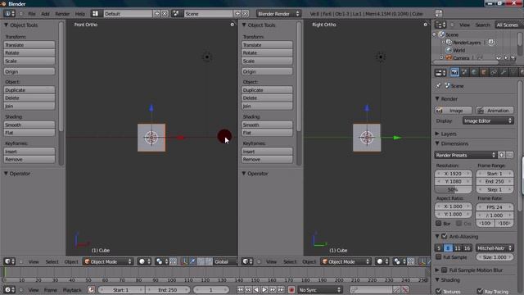Viewport: 524px width, 295px height.
Task: Click outliner editor type icon
Action: coord(440,25)
